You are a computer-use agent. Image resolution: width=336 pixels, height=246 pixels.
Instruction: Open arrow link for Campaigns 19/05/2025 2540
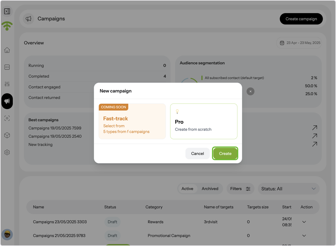coord(315,136)
